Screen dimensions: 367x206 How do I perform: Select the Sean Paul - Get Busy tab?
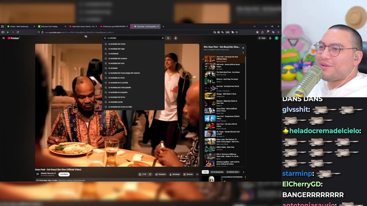click(x=145, y=26)
